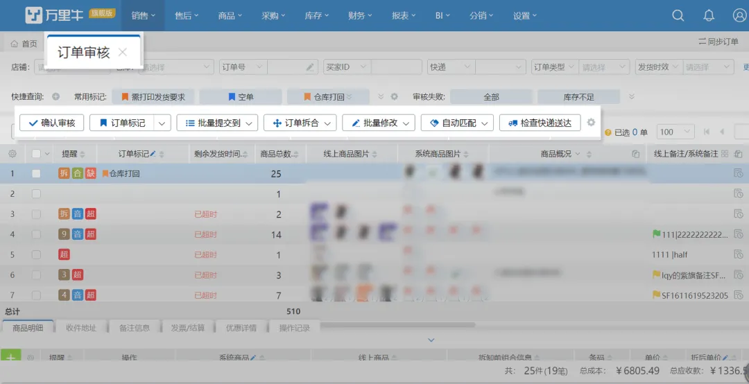The image size is (749, 384).
Task: Open the page size dropdown showing 100
Action: [675, 132]
